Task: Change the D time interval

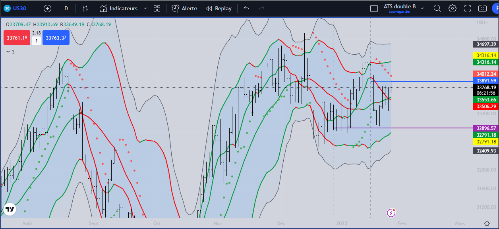Action: 66,8
